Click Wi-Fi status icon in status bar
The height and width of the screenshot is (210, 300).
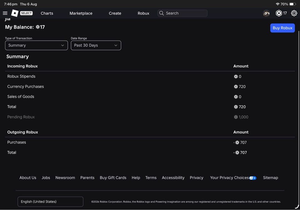click(277, 4)
